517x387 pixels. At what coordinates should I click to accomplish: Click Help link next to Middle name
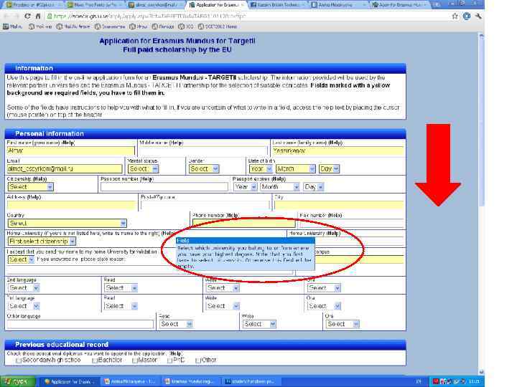(176, 143)
